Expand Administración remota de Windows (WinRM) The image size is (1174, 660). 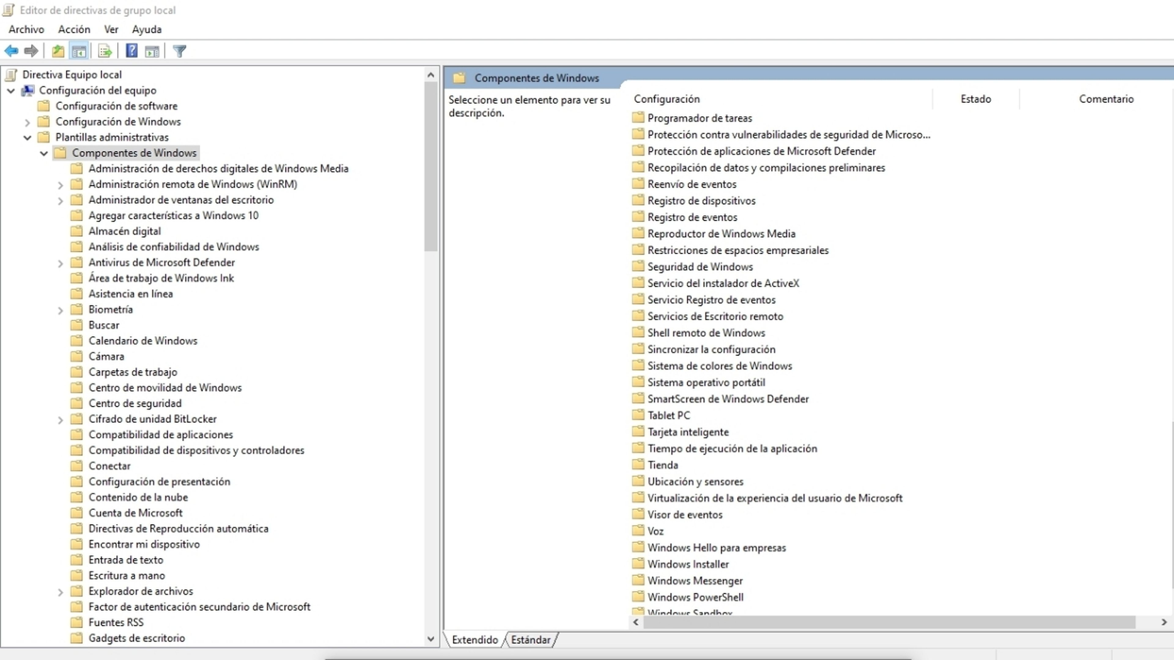[60, 185]
